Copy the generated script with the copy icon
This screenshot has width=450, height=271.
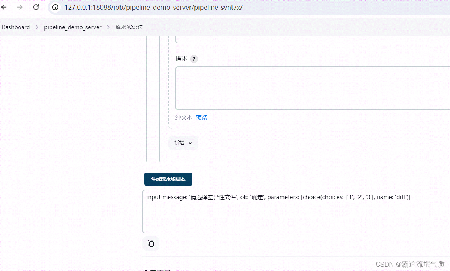151,243
